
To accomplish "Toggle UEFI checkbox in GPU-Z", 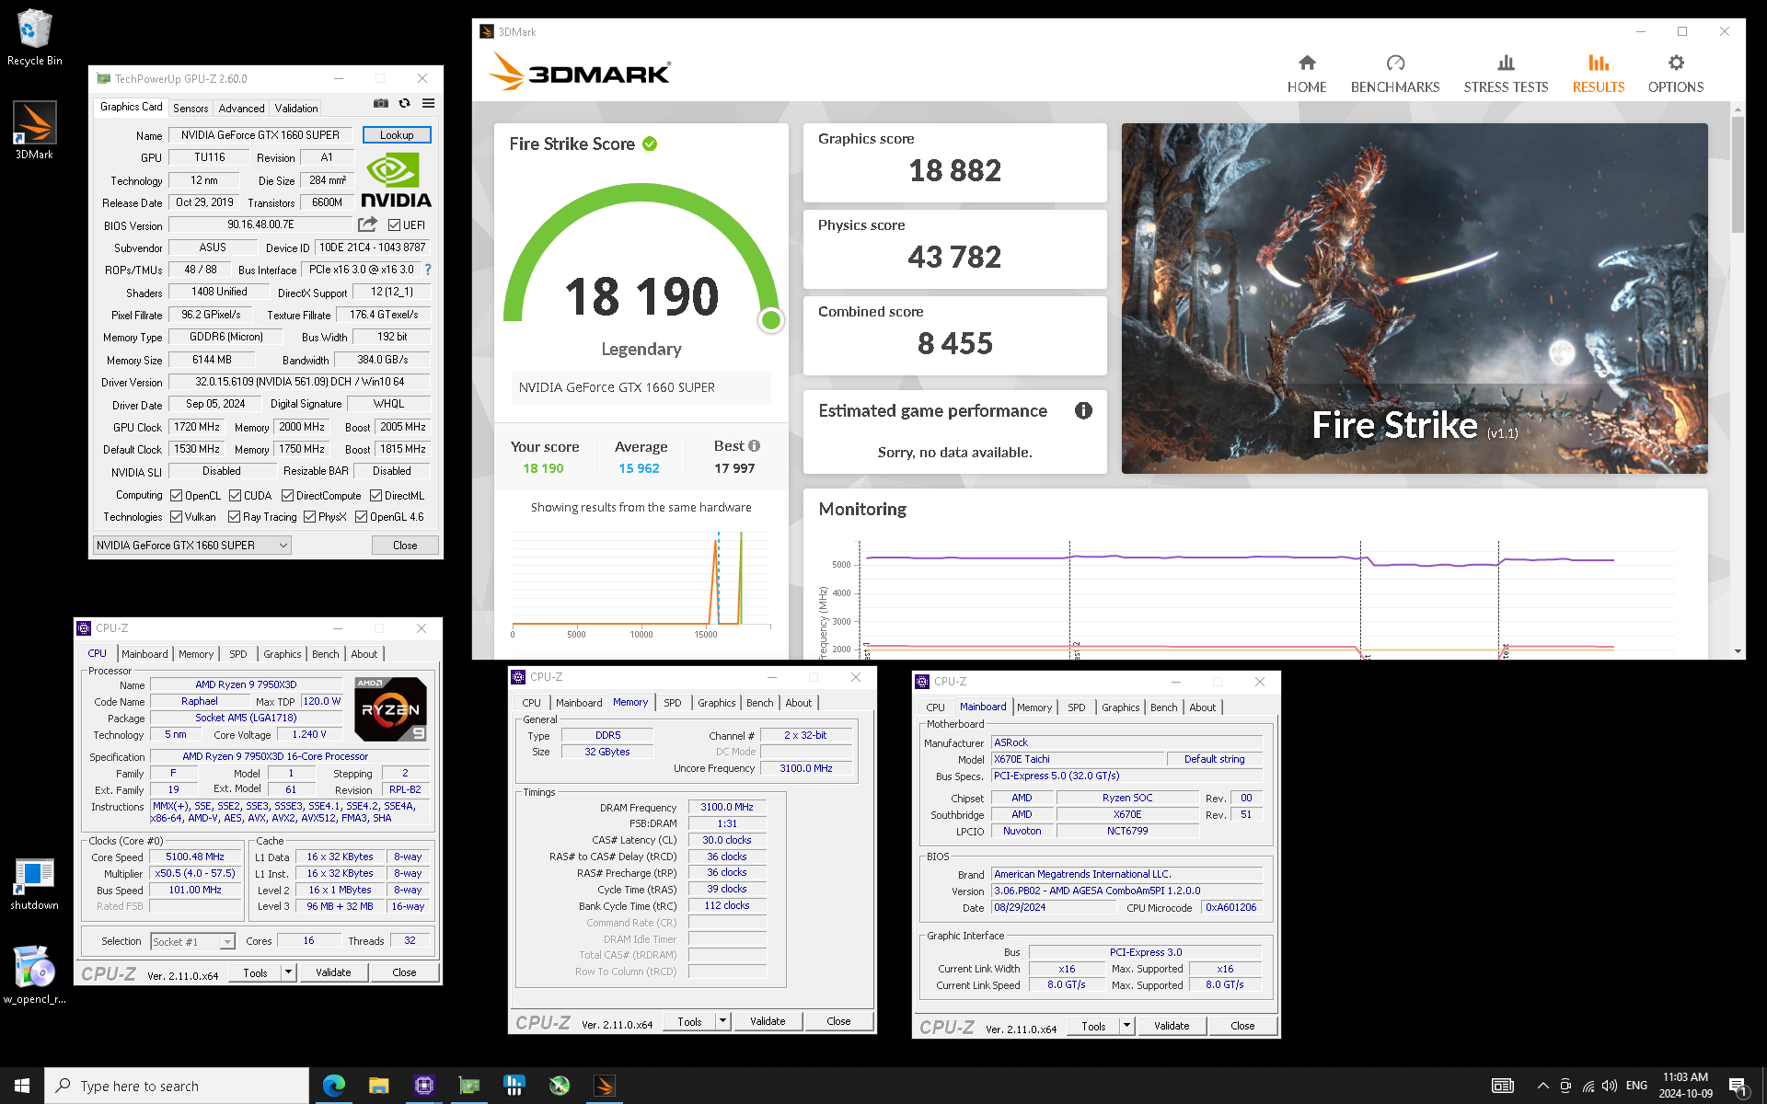I will point(394,225).
